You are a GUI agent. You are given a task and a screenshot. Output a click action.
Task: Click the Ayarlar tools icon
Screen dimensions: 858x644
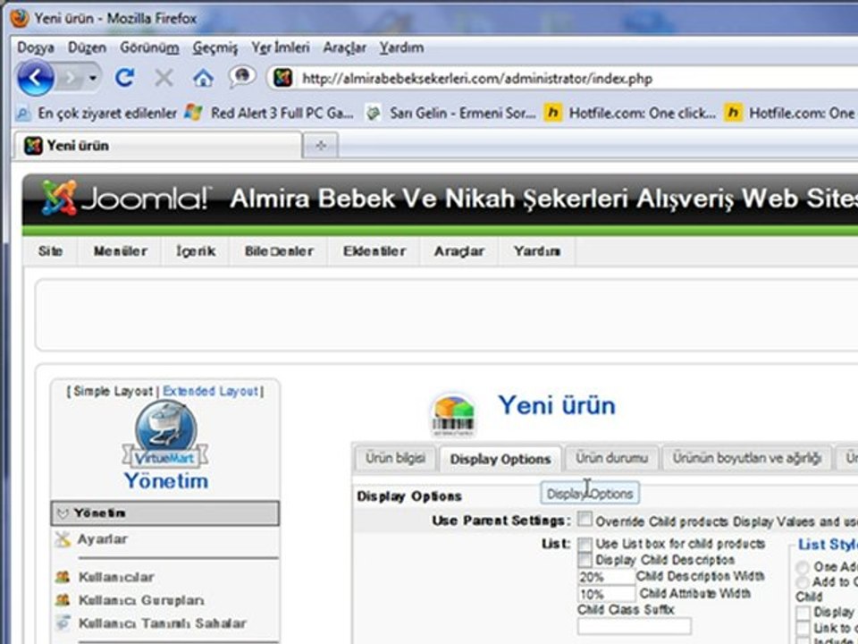[x=63, y=540]
